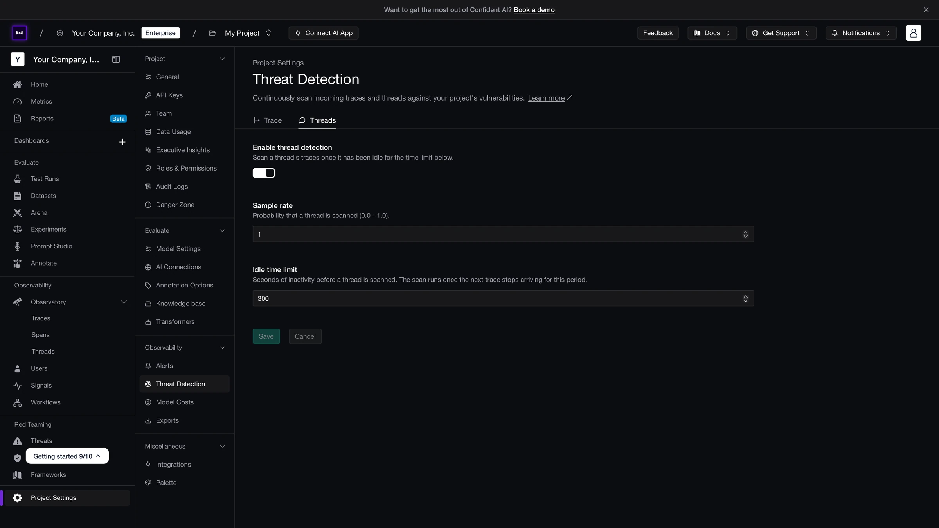Open Metrics gauge icon
This screenshot has width=939, height=528.
pyautogui.click(x=18, y=102)
